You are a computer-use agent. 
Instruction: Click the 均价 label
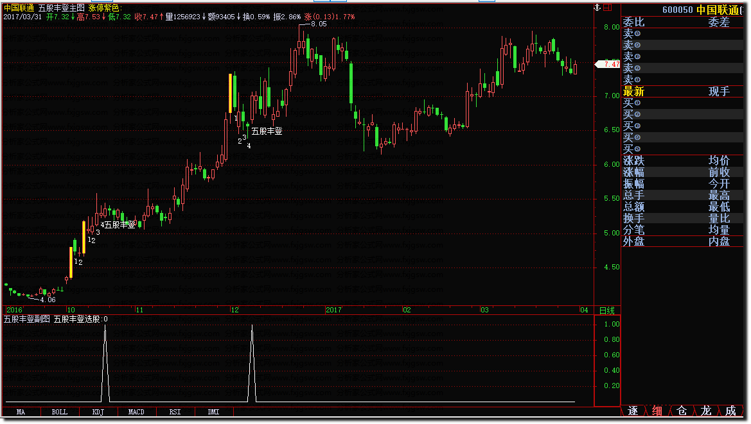[719, 160]
